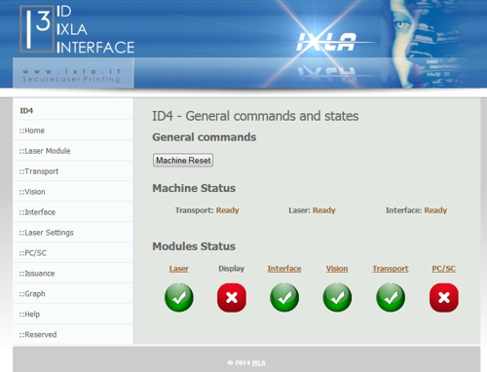Click the green check icon under Laser
The width and height of the screenshot is (487, 372).
click(x=179, y=297)
